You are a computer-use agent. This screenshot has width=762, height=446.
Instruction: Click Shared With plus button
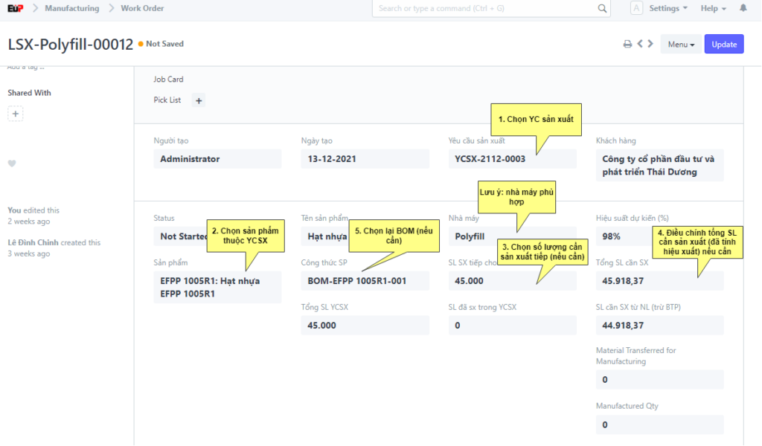click(16, 114)
